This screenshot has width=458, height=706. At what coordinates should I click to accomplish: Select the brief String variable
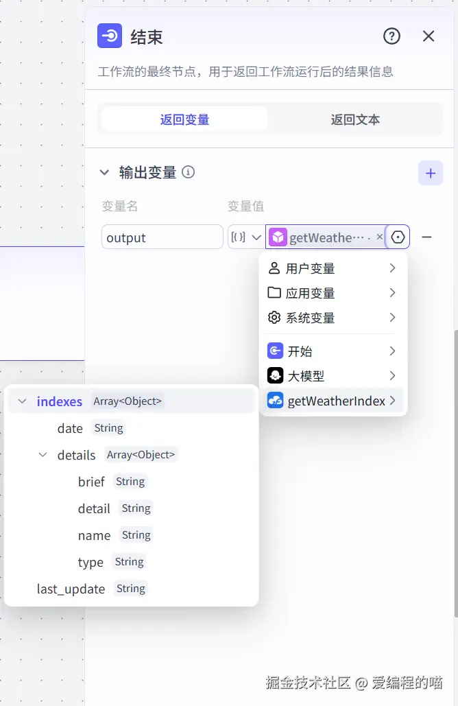click(x=132, y=482)
